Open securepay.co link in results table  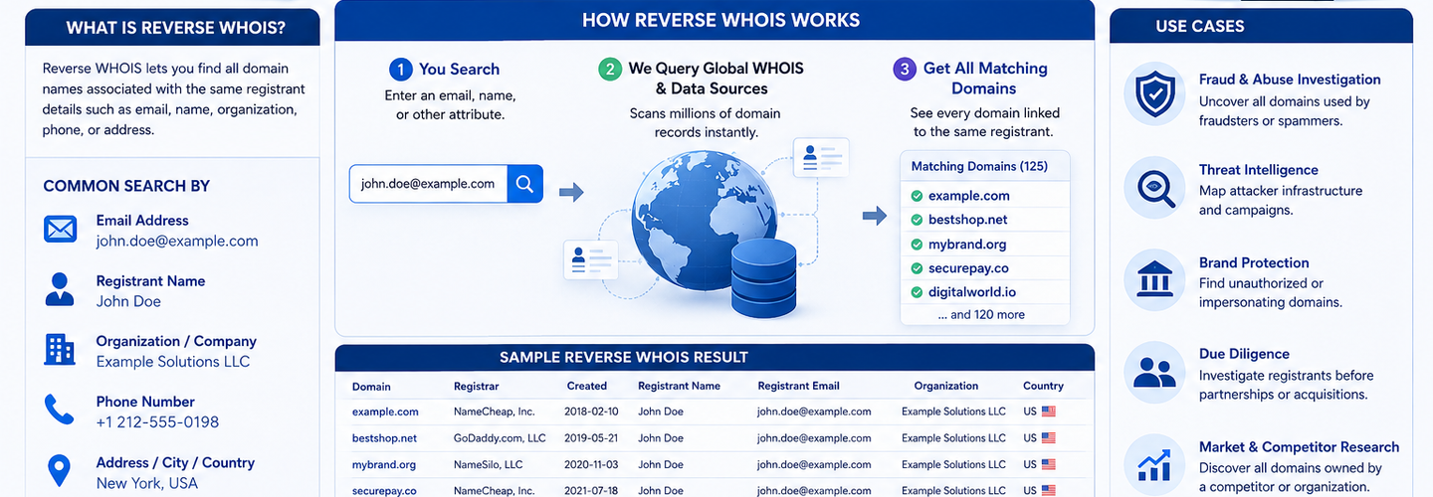coord(384,491)
